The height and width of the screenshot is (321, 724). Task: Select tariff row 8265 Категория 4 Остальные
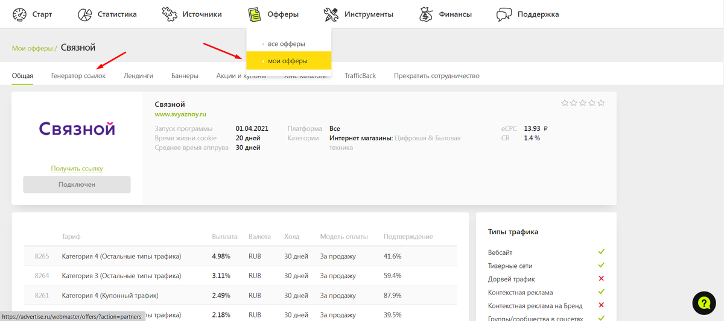click(x=241, y=256)
